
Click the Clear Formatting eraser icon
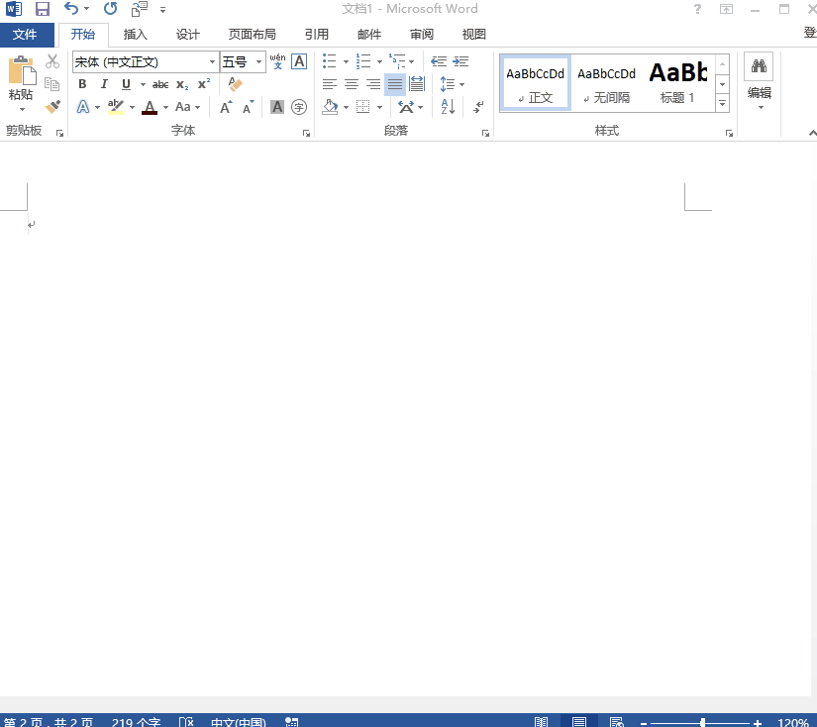pos(235,84)
